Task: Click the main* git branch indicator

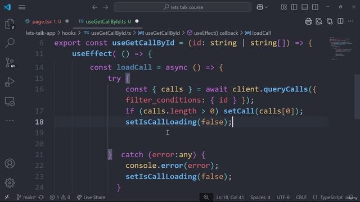Action: tap(26, 197)
